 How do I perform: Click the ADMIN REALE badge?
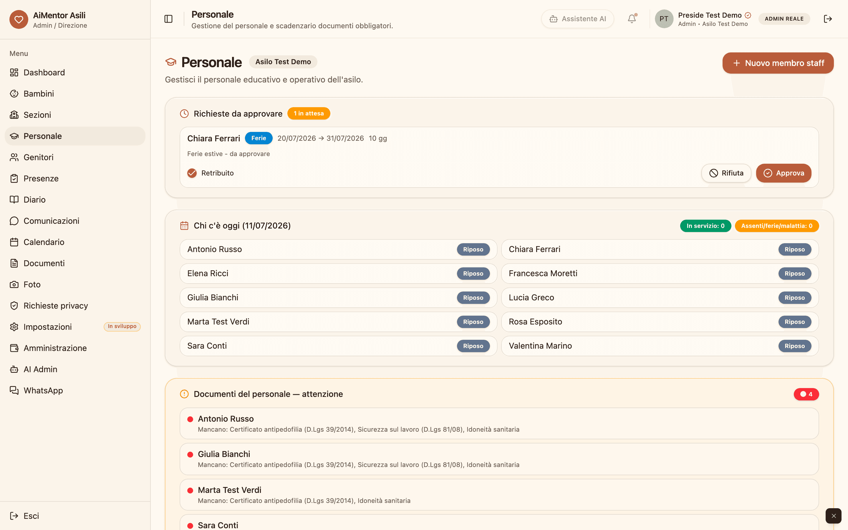pyautogui.click(x=784, y=19)
